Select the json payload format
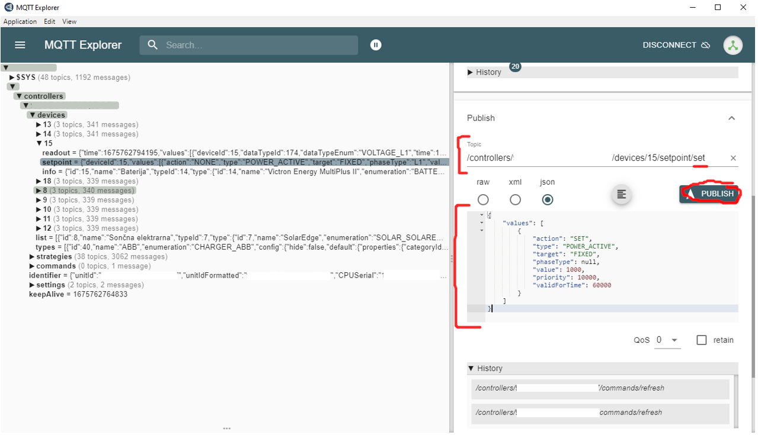Image resolution: width=758 pixels, height=435 pixels. [548, 199]
